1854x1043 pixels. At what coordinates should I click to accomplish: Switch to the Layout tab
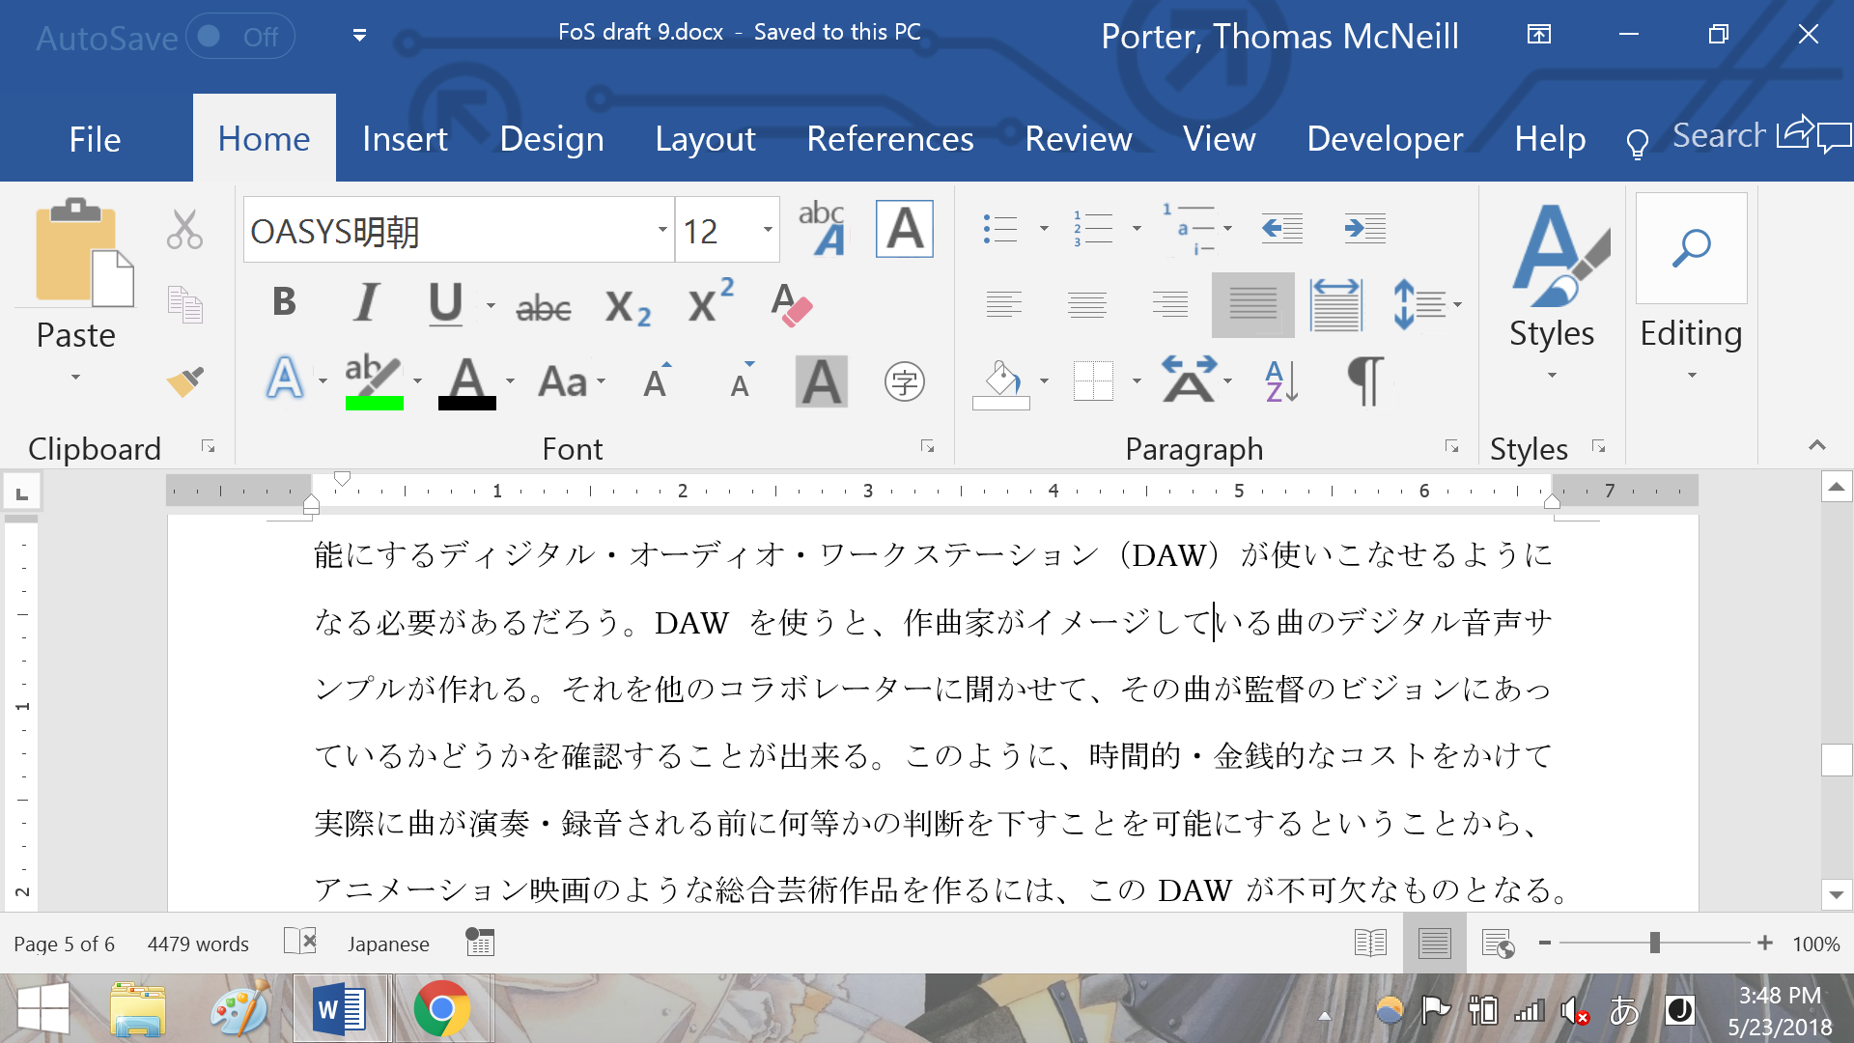pyautogui.click(x=705, y=139)
